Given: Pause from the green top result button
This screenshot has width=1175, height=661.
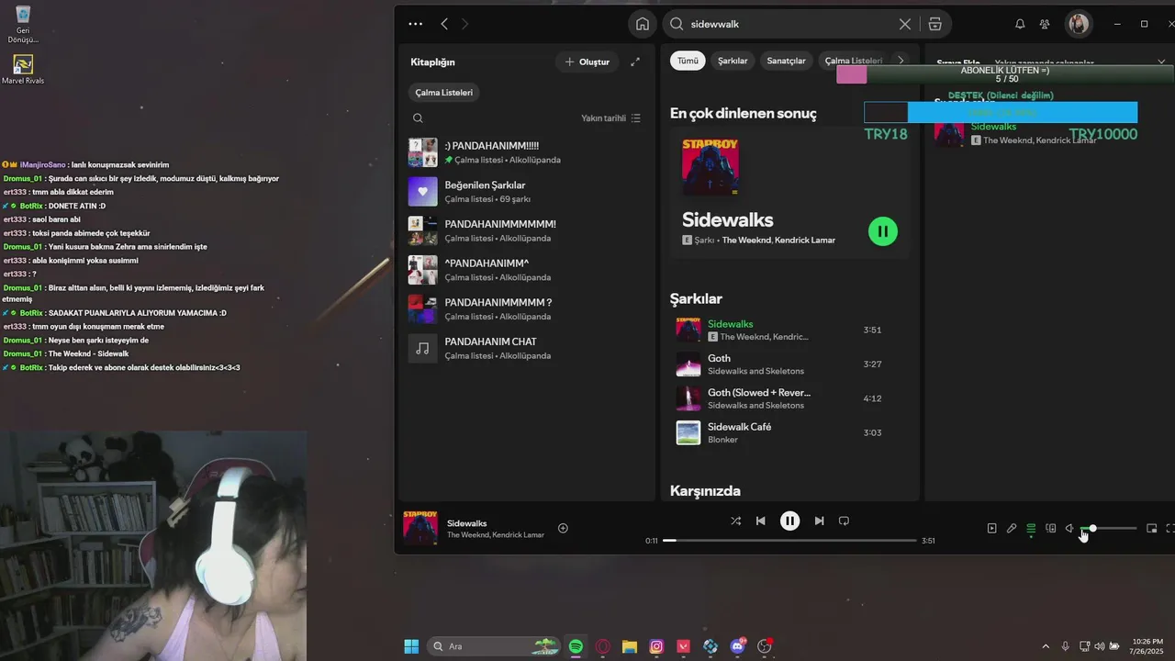Looking at the screenshot, I should (882, 231).
